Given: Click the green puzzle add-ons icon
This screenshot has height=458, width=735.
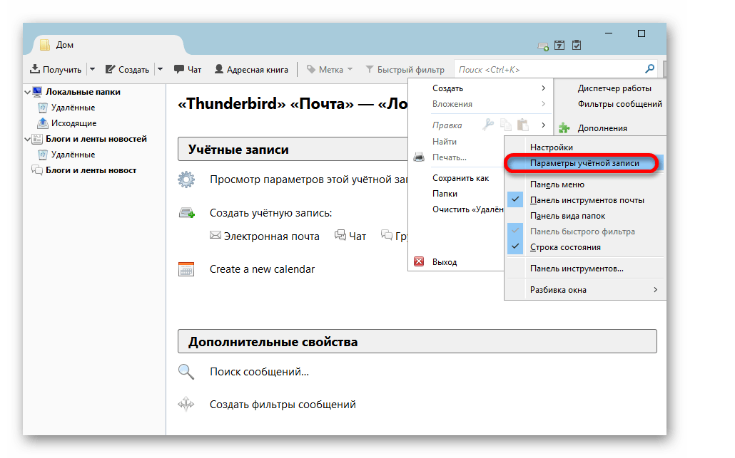Looking at the screenshot, I should point(564,128).
